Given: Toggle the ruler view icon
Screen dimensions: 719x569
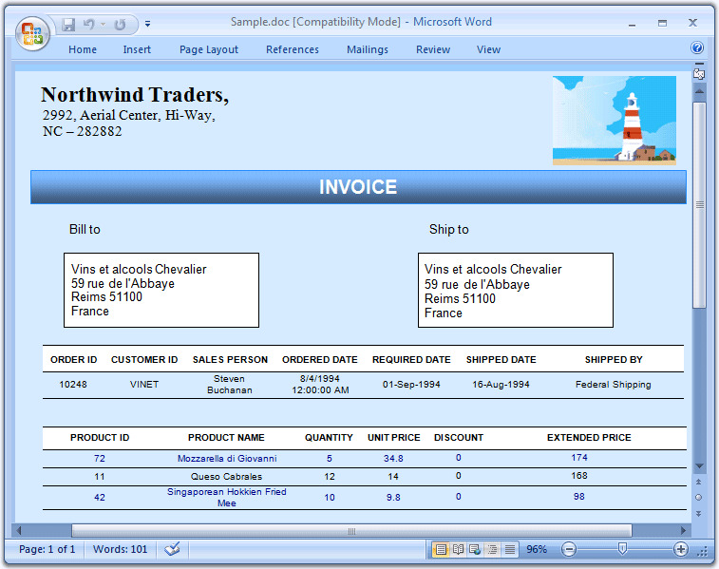Looking at the screenshot, I should tap(699, 74).
